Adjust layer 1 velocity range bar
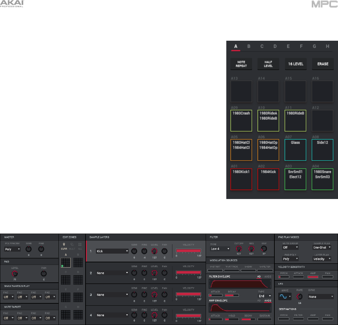The width and height of the screenshot is (338, 325). [x=189, y=251]
